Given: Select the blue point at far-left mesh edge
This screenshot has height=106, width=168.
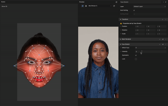Looking at the screenshot, I should (14, 66).
